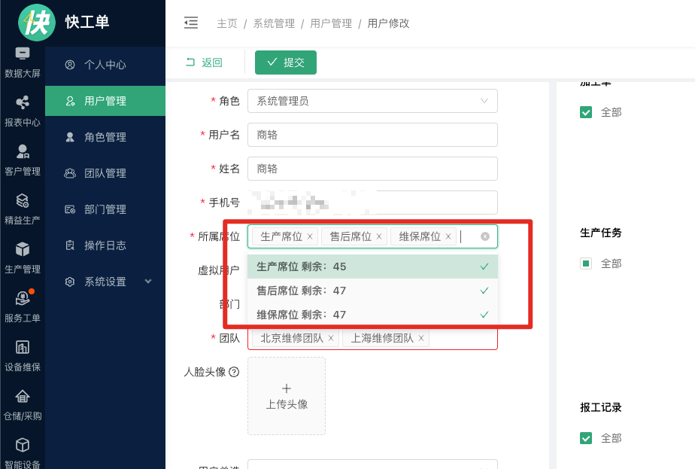Click the 返回 back link
695x469 pixels.
[x=204, y=62]
